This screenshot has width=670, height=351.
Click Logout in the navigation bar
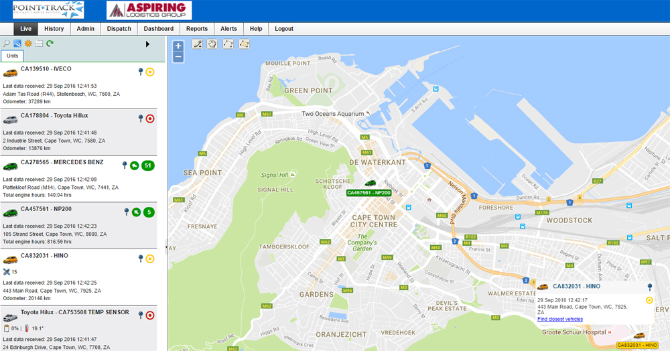coord(283,29)
